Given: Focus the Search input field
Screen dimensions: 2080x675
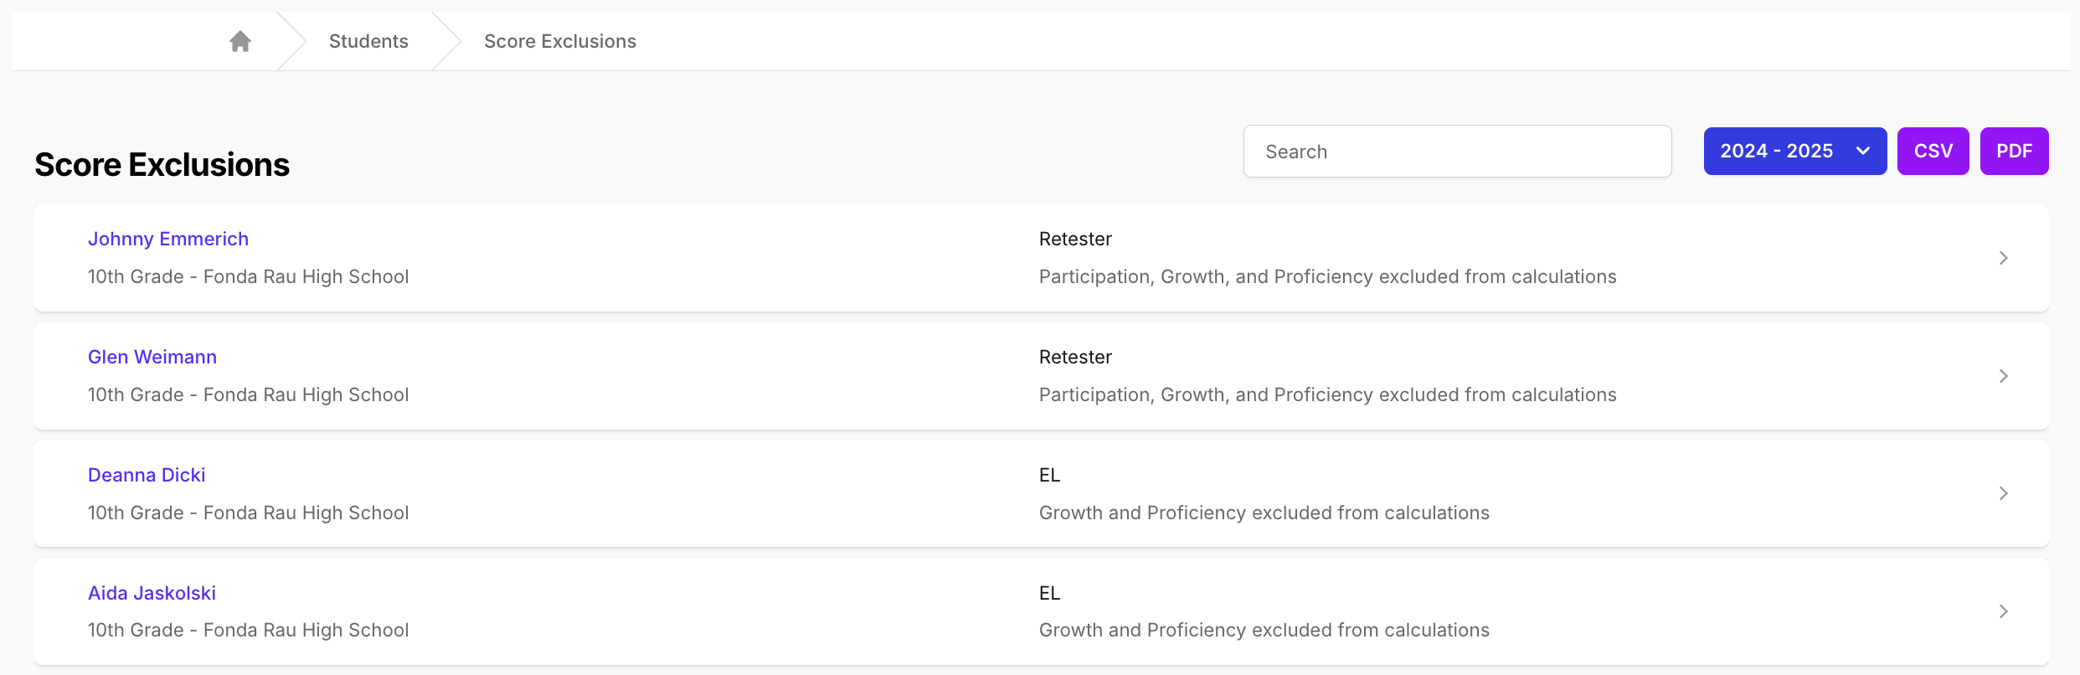Looking at the screenshot, I should pos(1457,152).
